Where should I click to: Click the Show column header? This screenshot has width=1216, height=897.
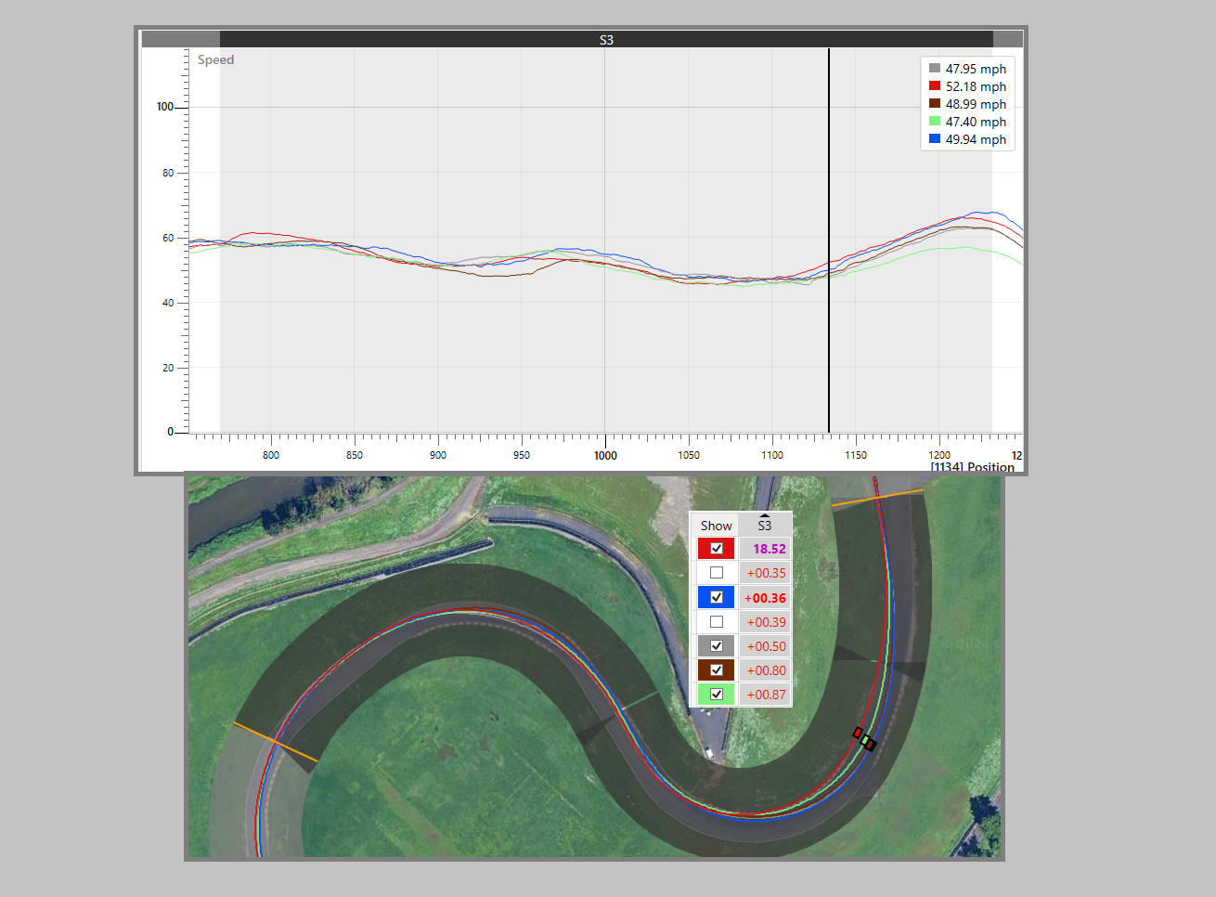point(716,525)
